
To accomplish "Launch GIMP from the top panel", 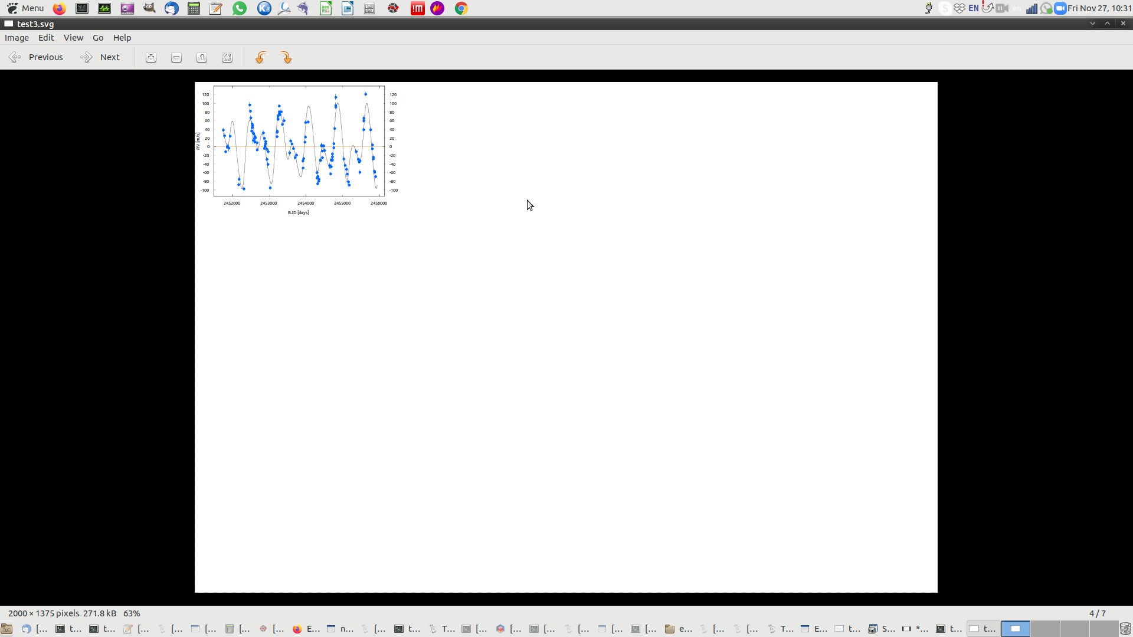I will tap(149, 8).
